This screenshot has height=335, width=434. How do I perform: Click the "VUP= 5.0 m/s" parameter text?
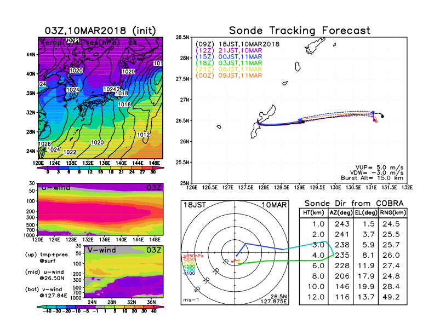(x=379, y=168)
